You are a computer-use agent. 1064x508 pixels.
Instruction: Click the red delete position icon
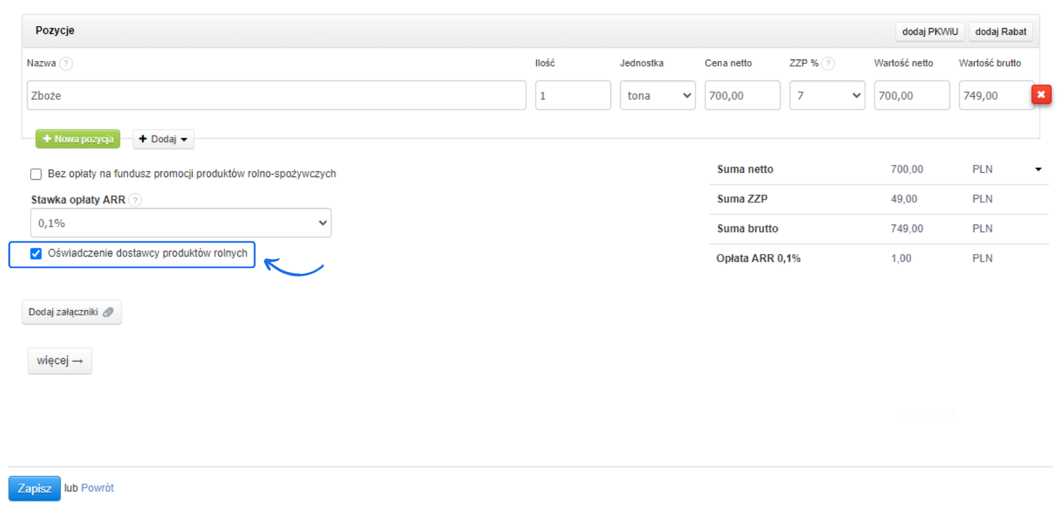[x=1041, y=95]
